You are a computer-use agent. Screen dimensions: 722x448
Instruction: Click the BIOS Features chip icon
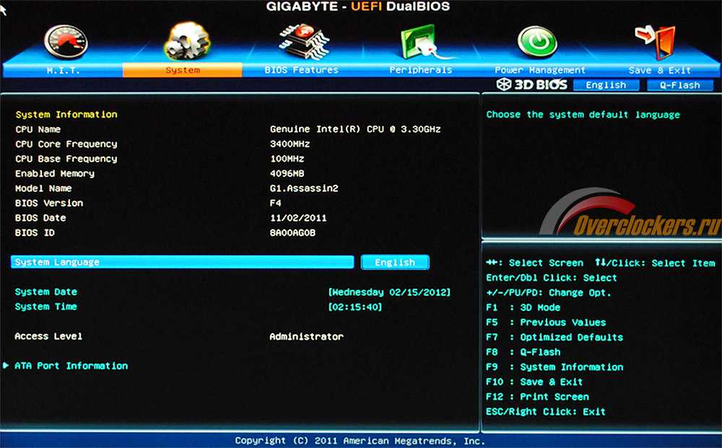(304, 42)
